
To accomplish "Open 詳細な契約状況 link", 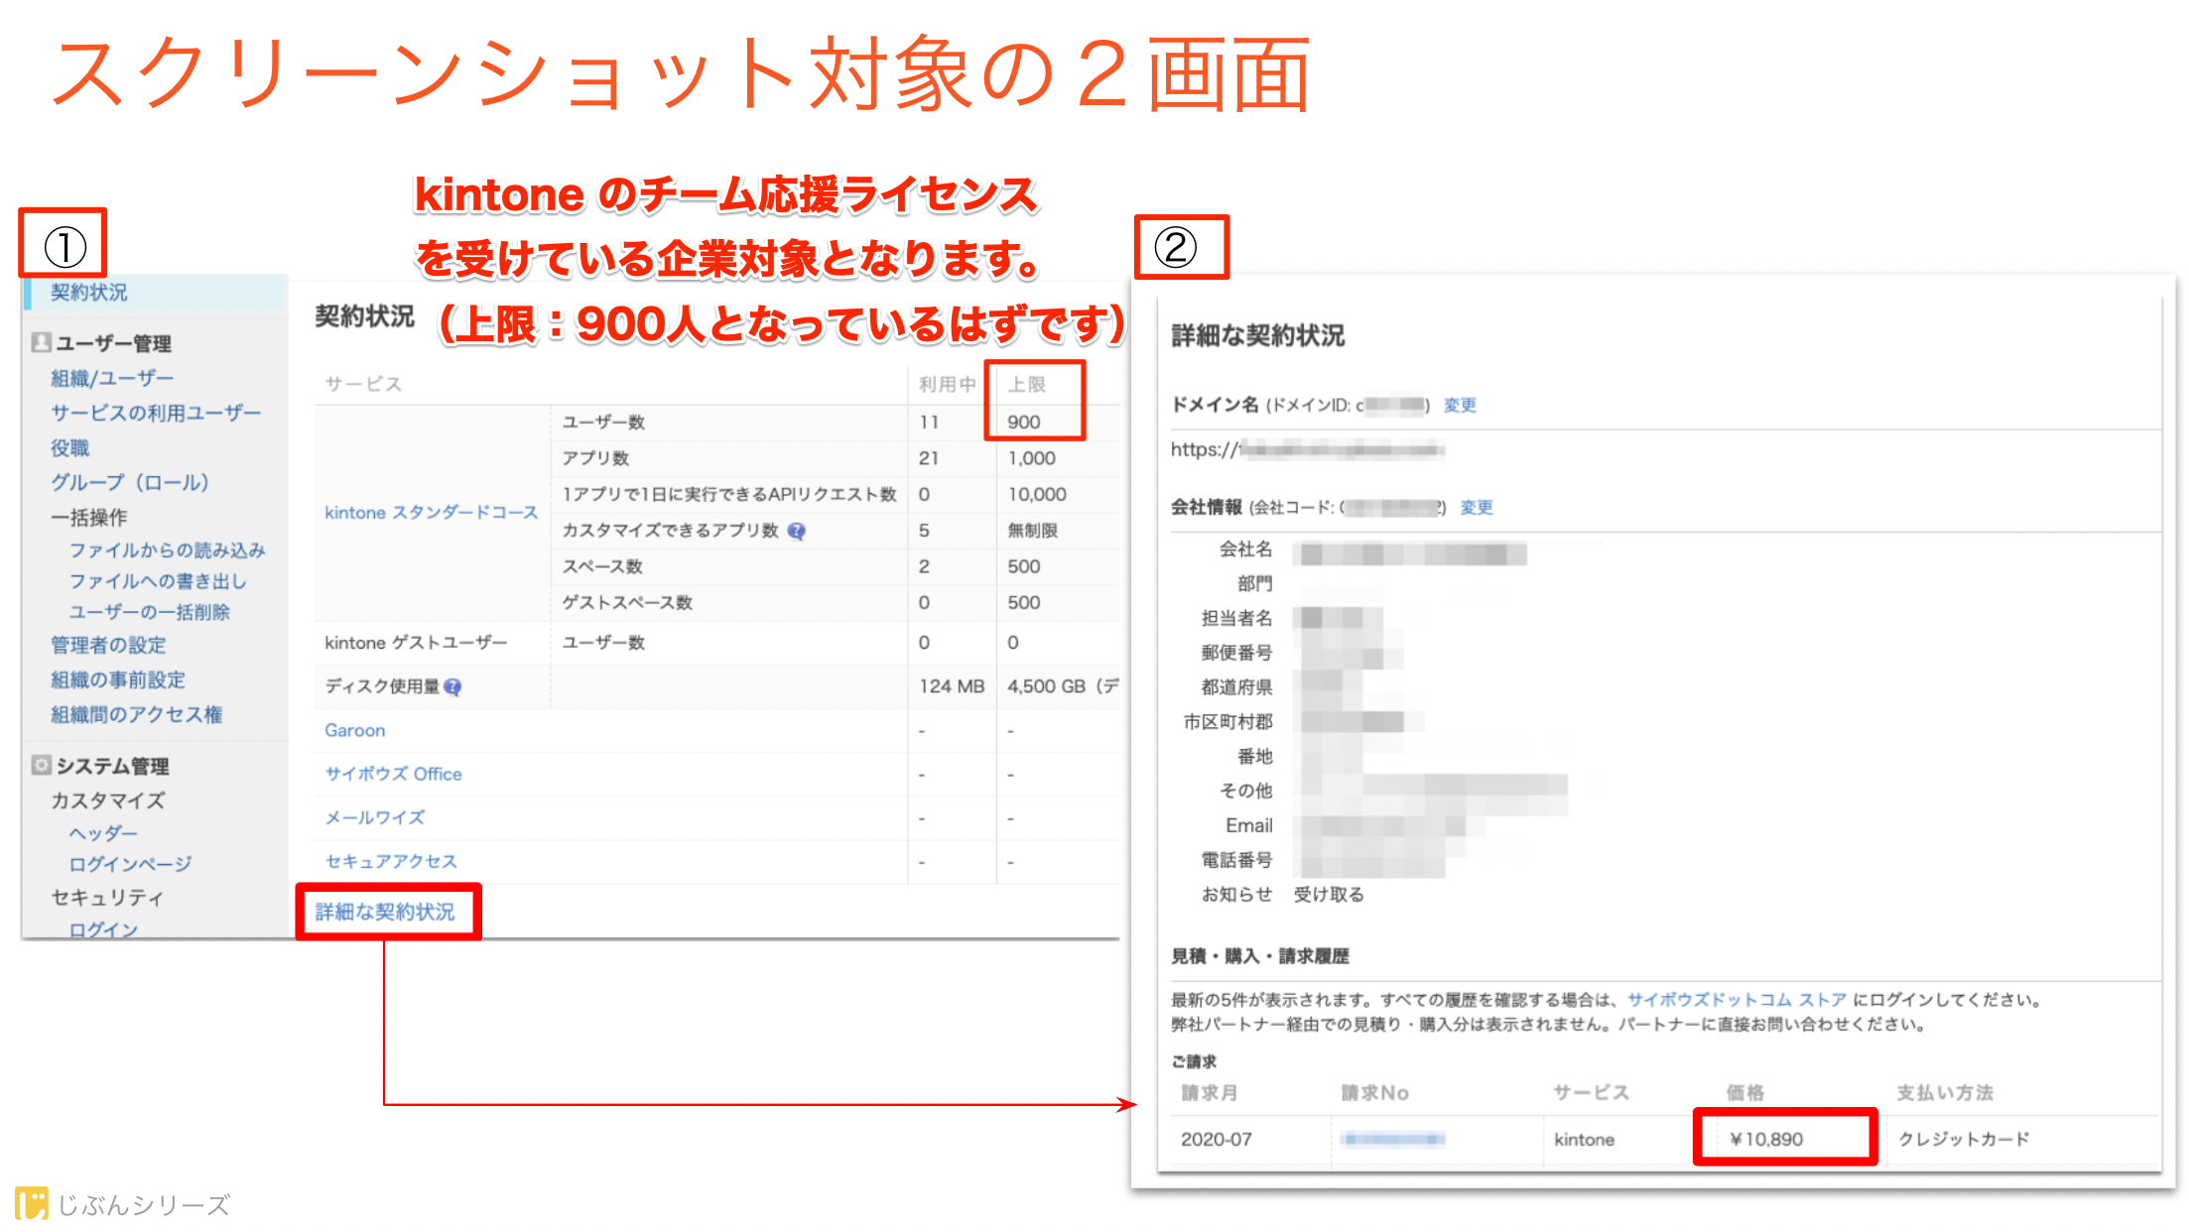I will click(385, 912).
